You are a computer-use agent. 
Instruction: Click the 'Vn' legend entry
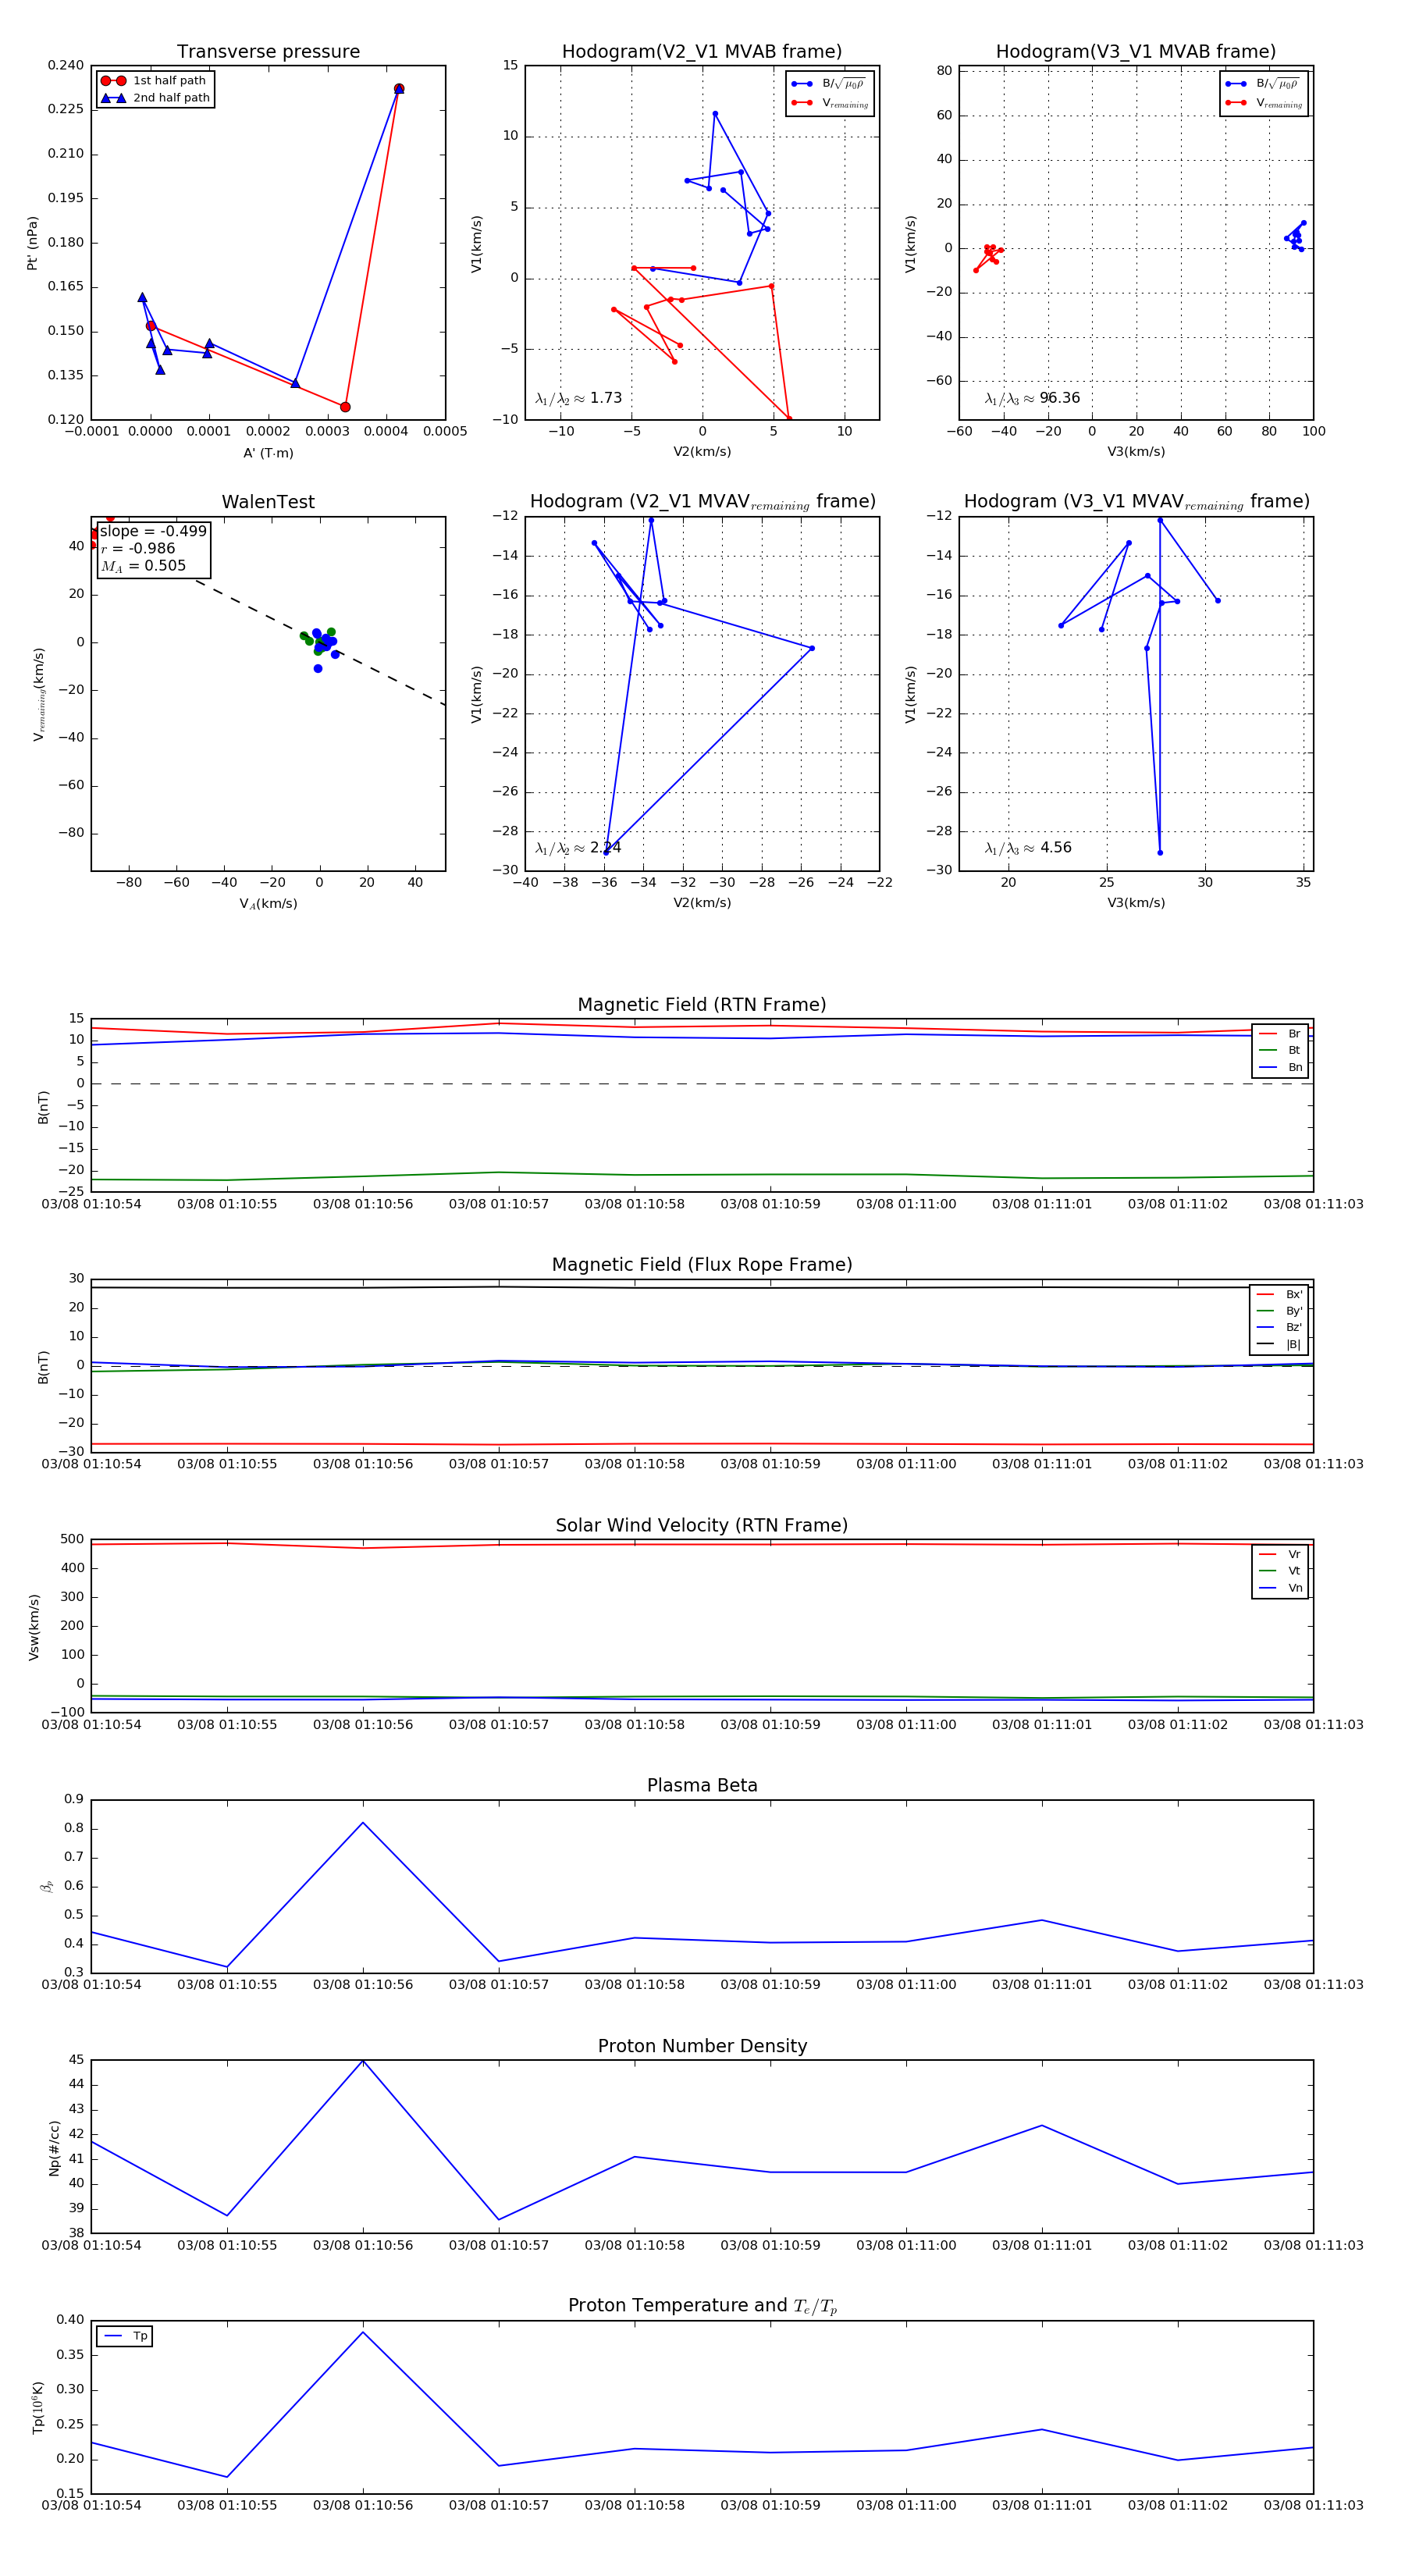(1280, 1588)
